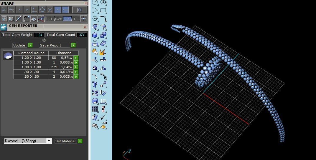316x160 pixels.
Task: Expand green arrow for ,80 X ,80 row
Action: (x=76, y=76)
